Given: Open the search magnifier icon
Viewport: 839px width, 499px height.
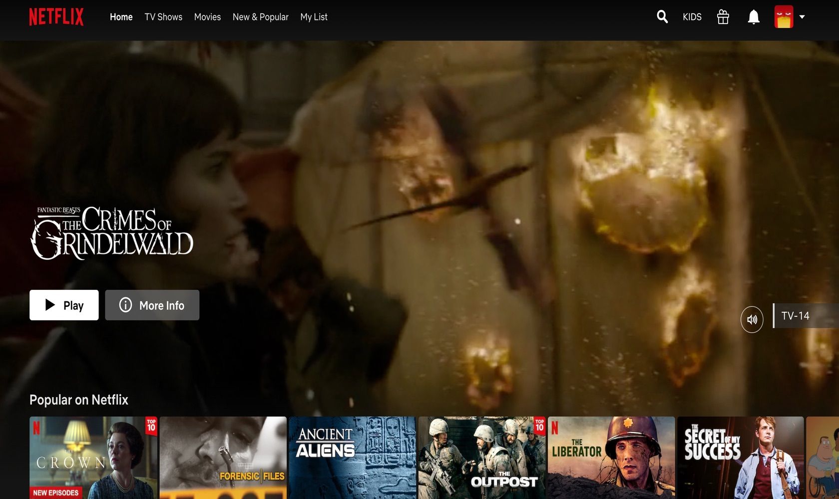Looking at the screenshot, I should click(x=662, y=17).
